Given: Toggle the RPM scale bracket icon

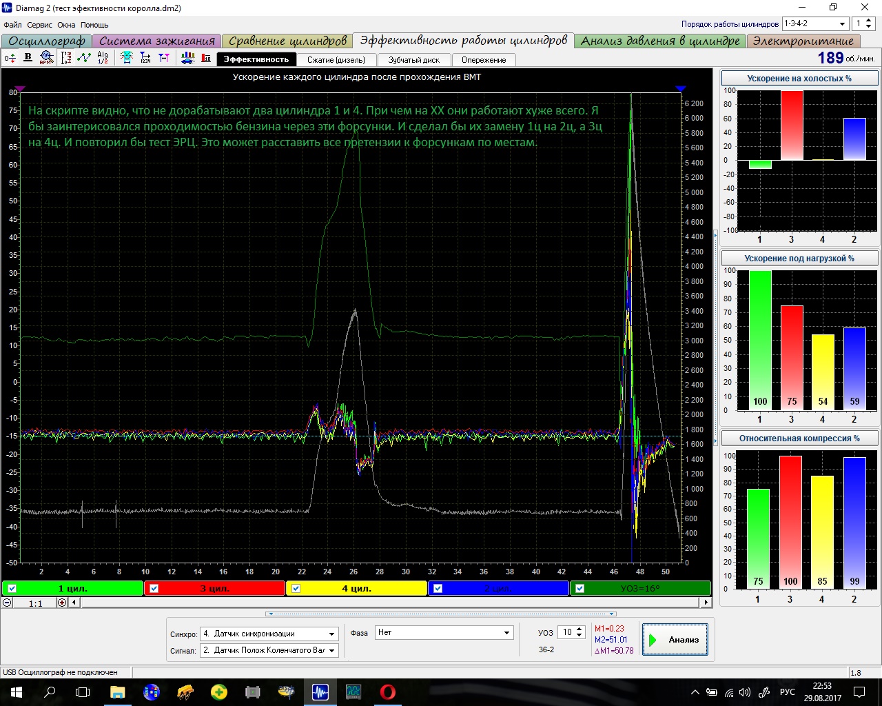Looking at the screenshot, I should pos(67,58).
